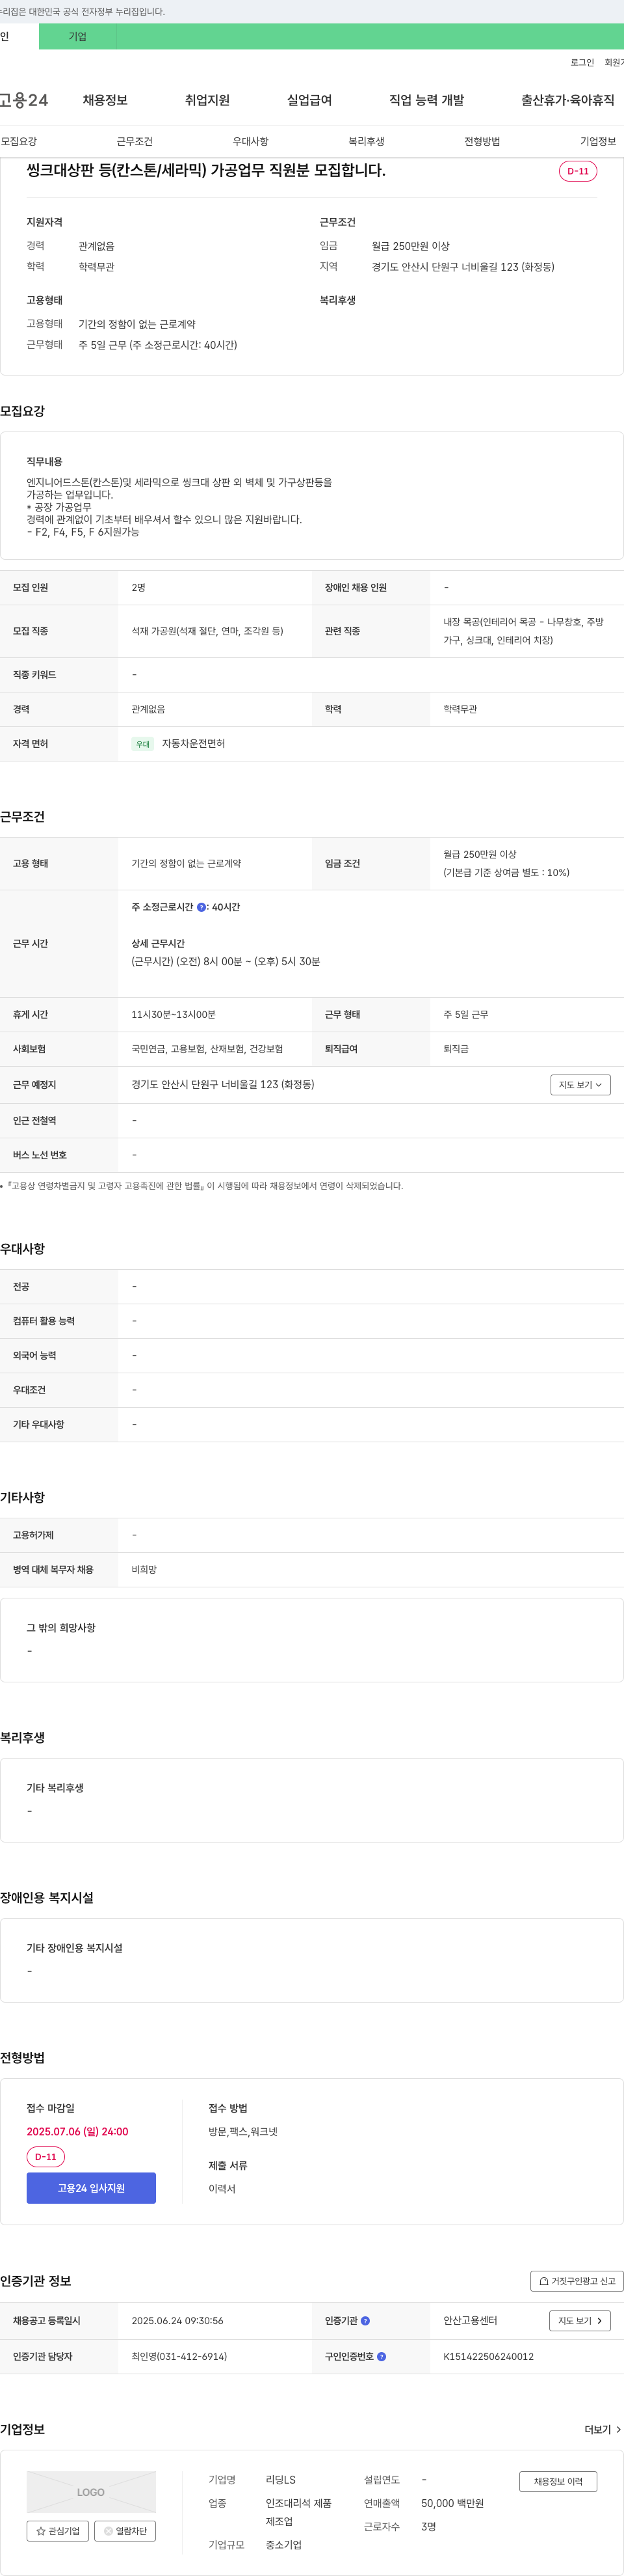Open 지도 보기 next to 안산고용센터
Image resolution: width=624 pixels, height=2576 pixels.
(x=579, y=2320)
